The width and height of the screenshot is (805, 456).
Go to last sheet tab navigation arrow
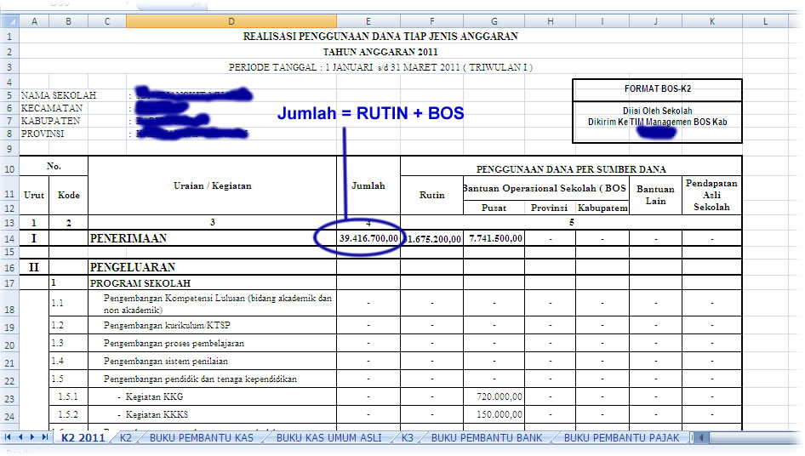point(44,437)
